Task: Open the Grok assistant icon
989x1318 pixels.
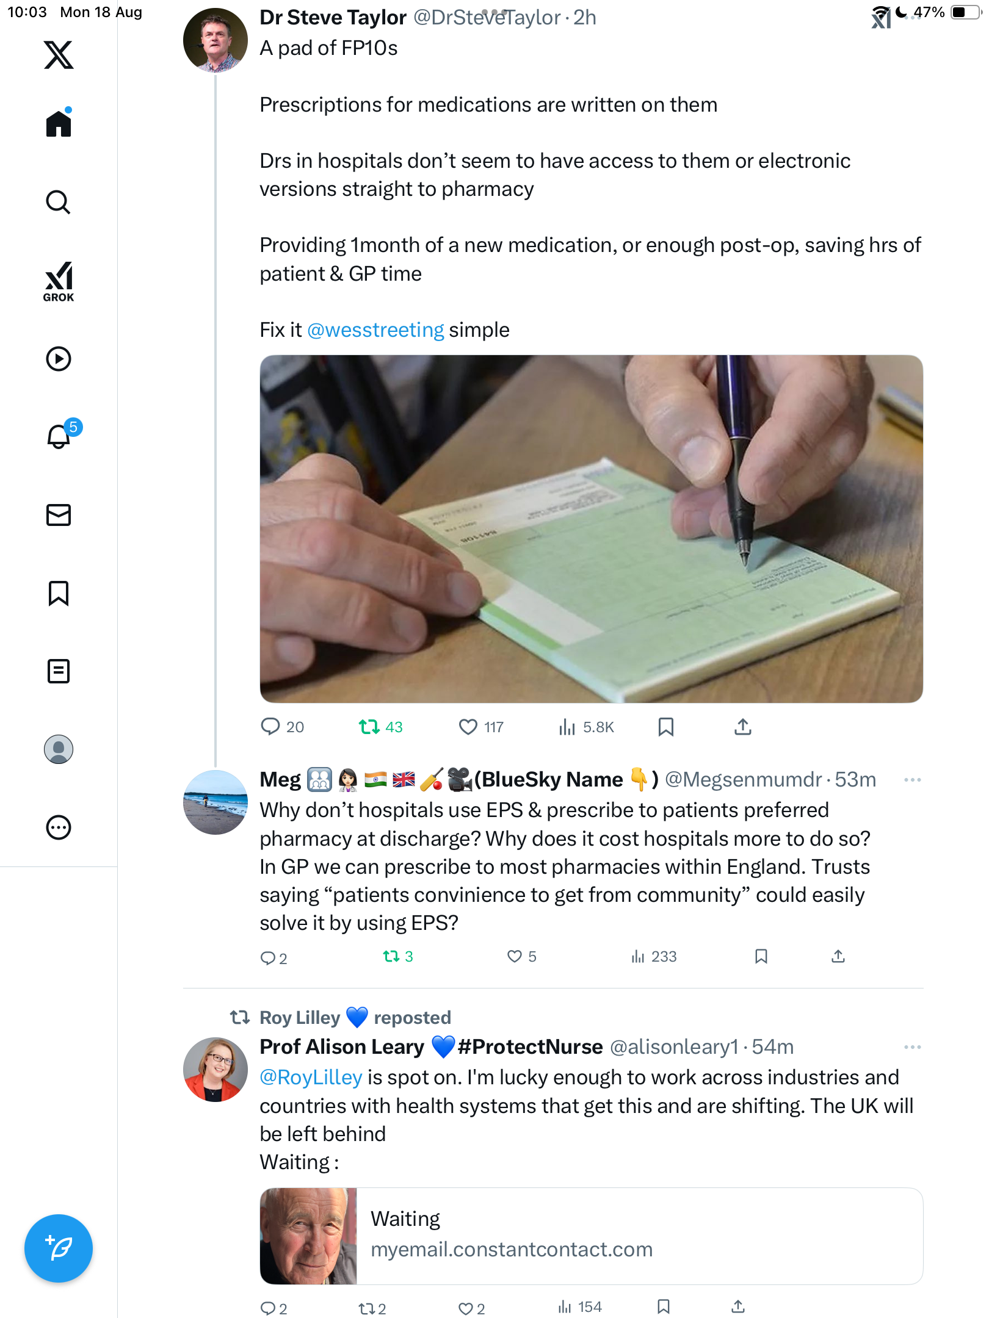Action: 59,281
